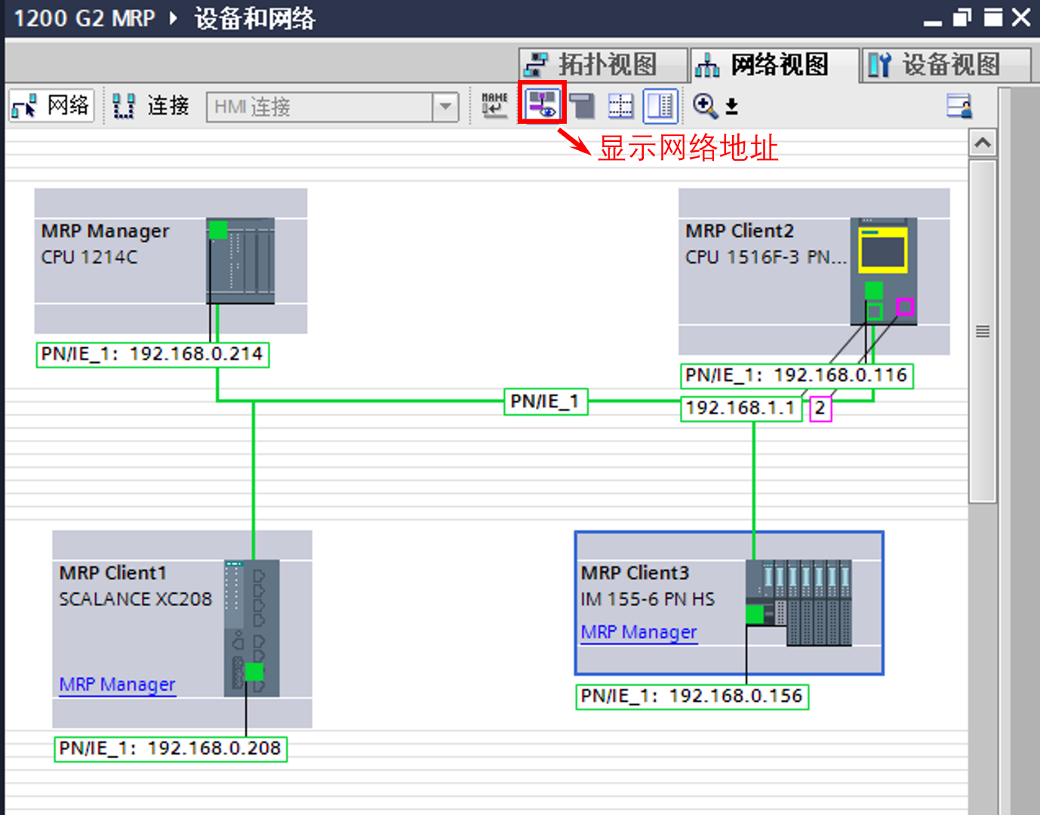Collapse the vertical scrollbar top chevron

pos(983,143)
